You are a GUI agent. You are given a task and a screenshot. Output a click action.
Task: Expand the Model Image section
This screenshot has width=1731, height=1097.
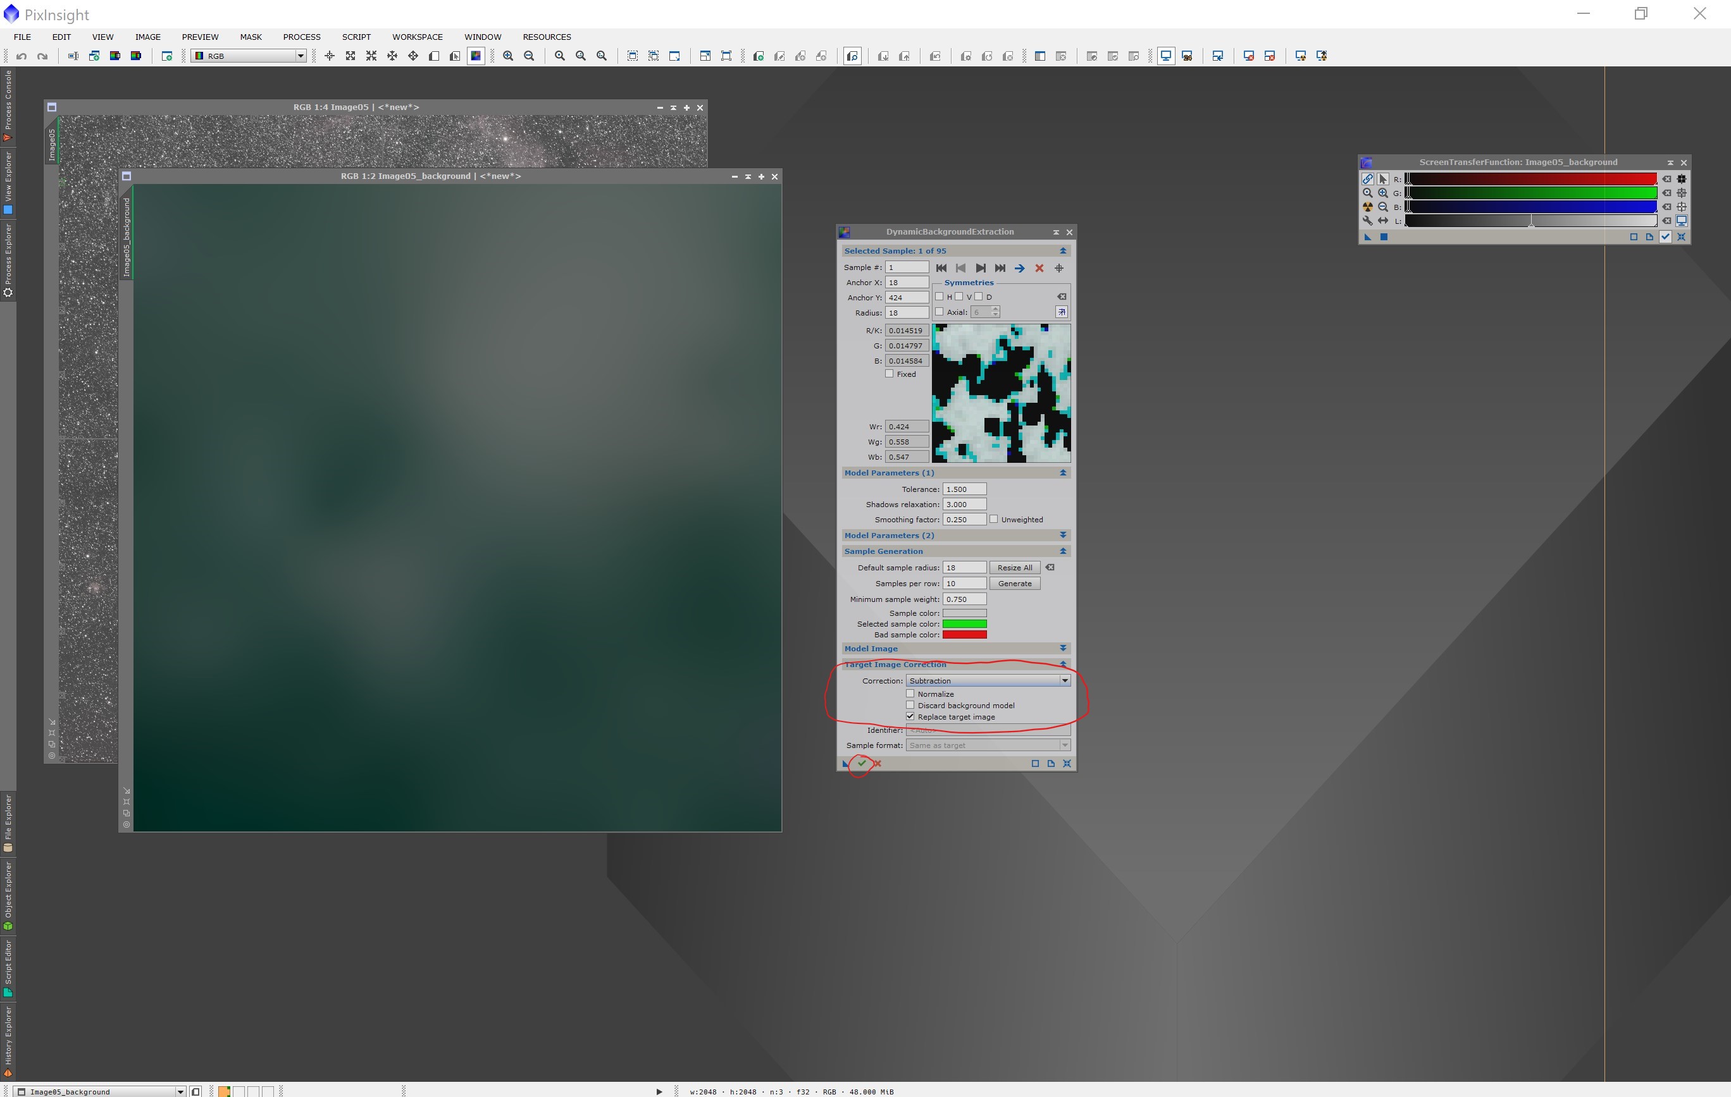coord(1062,648)
